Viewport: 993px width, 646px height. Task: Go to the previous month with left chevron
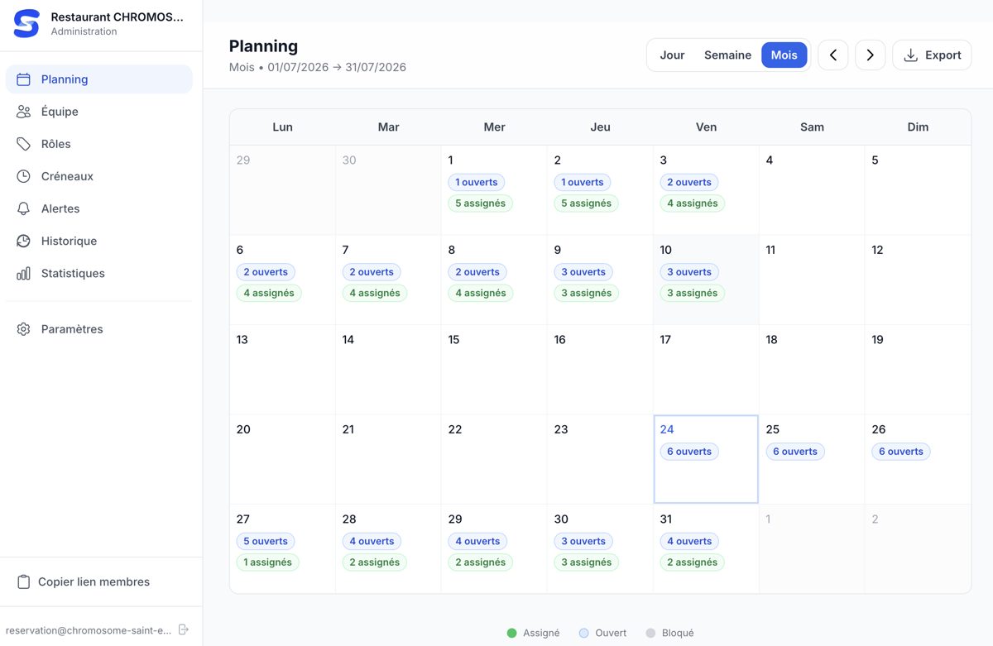coord(833,55)
